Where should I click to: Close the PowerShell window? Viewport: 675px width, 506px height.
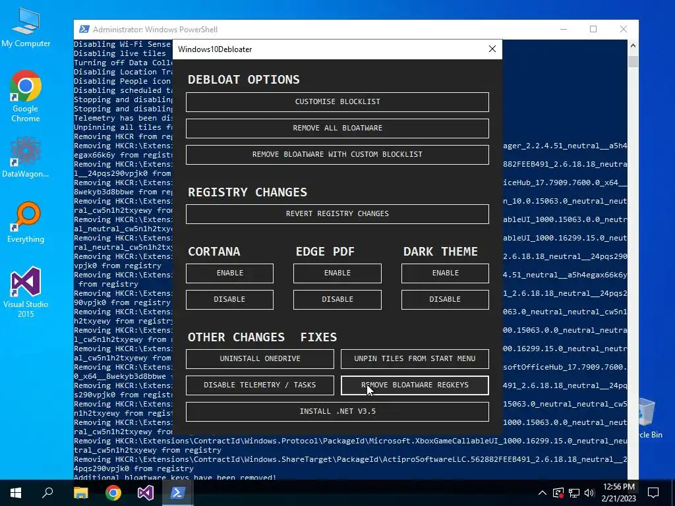[624, 29]
